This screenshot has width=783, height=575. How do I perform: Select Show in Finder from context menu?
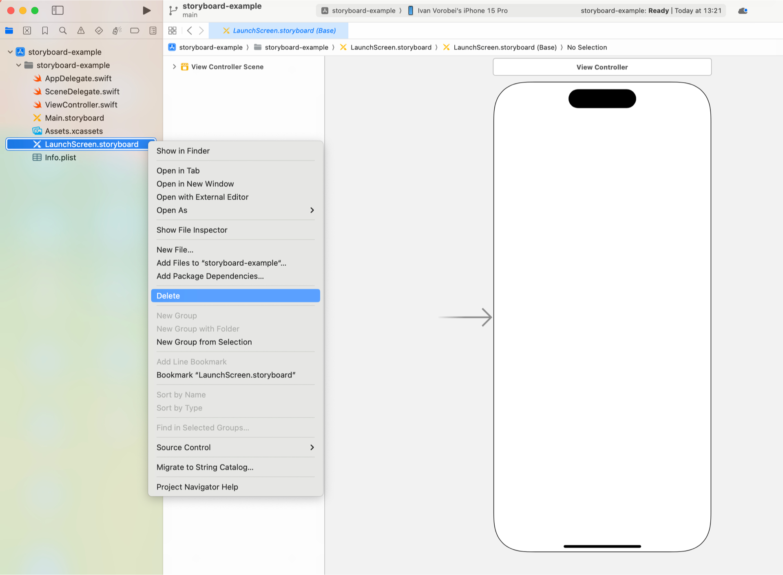[183, 151]
